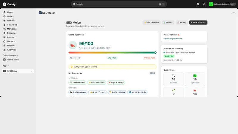Screen dimensions: 238x134
Task: Open MelonMarketplace account menu
Action: [222, 4]
